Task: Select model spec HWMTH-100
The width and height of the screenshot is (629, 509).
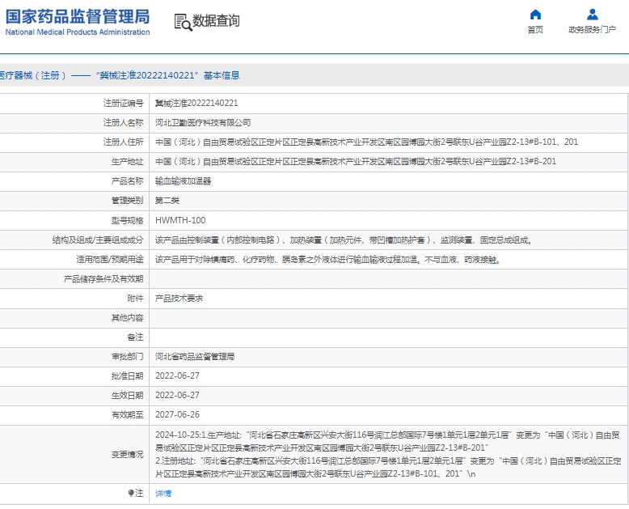Action: pos(180,220)
